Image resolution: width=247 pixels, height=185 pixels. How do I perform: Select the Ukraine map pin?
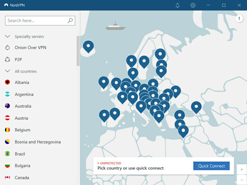coord(176,92)
